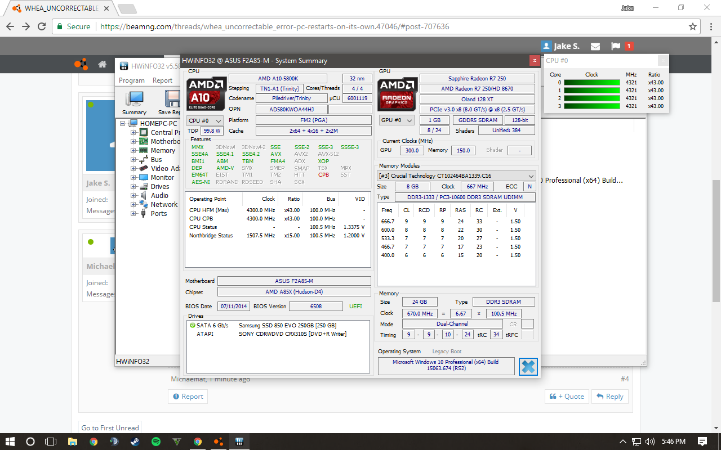Click the Sapphire Radeon R7 250 field
This screenshot has height=450, width=721.
[477, 79]
